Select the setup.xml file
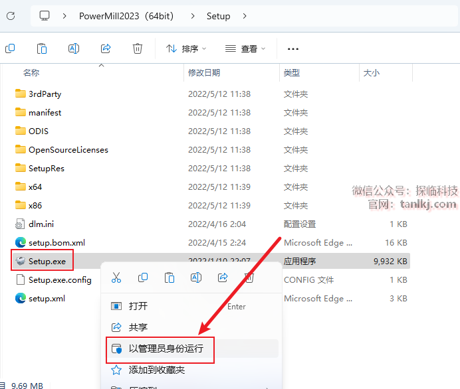The width and height of the screenshot is (460, 389). [47, 299]
